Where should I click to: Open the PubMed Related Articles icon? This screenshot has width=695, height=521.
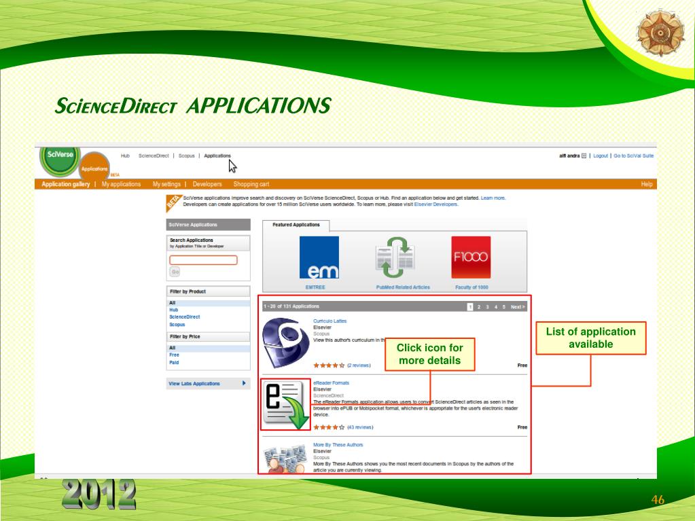click(395, 257)
